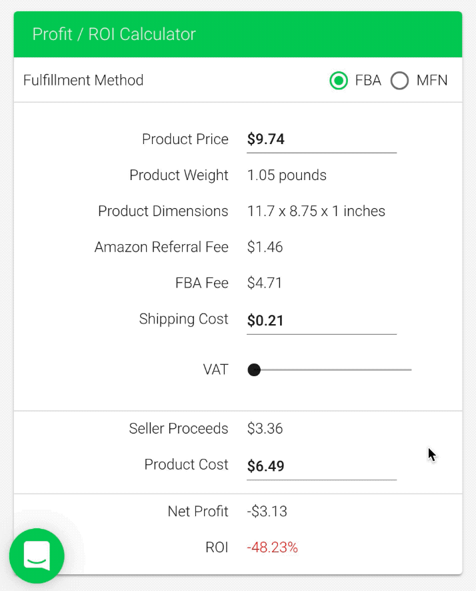Click the Seller Proceeds value $3.36
This screenshot has height=591, width=476.
(265, 429)
